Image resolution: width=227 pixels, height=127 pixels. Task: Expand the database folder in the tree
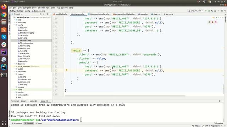click(x=14, y=64)
